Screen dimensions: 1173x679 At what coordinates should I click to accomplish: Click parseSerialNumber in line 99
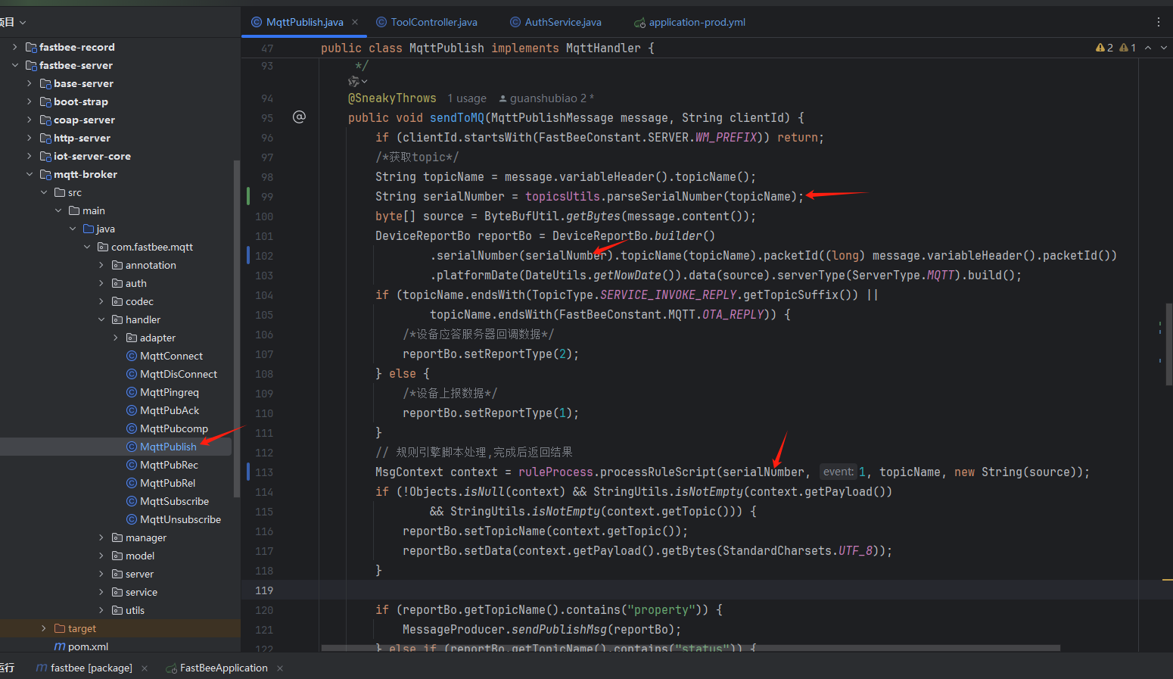click(664, 196)
